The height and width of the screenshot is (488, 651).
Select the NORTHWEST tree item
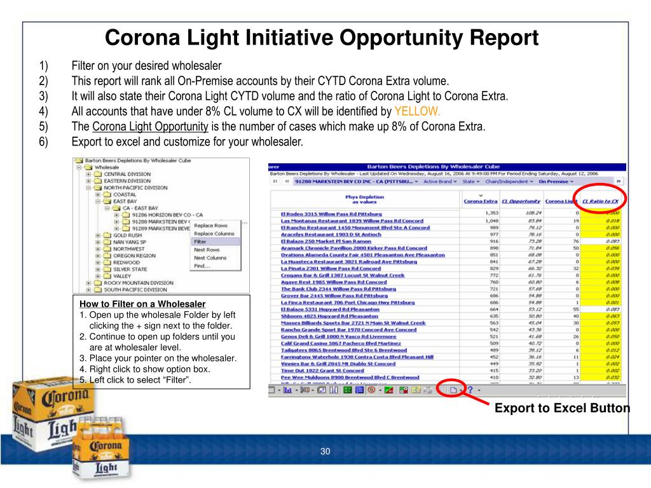click(129, 249)
